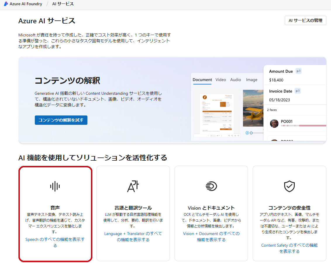Click the 言語と翻訳ツール card title
The height and width of the screenshot is (263, 331).
tap(133, 208)
